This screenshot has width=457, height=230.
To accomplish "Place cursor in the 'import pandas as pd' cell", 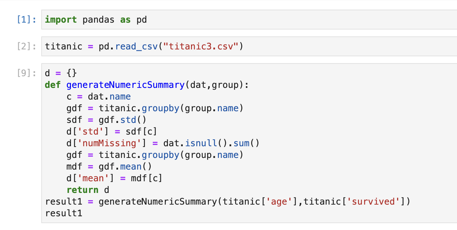I will (249, 20).
